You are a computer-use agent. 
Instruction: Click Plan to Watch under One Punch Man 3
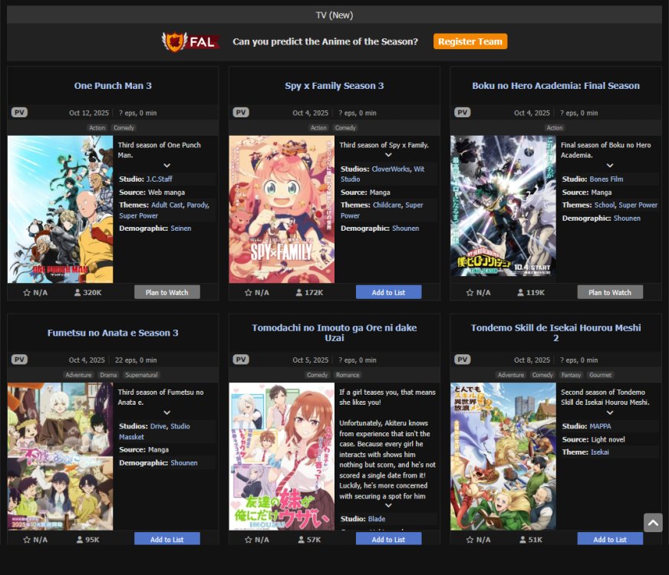[x=166, y=292]
